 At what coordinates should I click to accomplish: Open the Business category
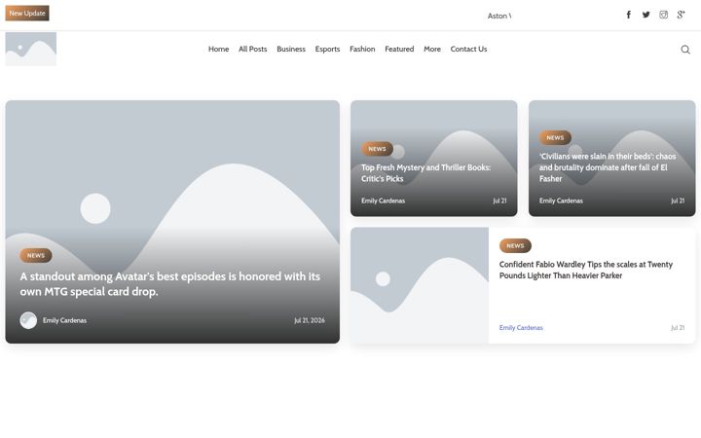[291, 50]
